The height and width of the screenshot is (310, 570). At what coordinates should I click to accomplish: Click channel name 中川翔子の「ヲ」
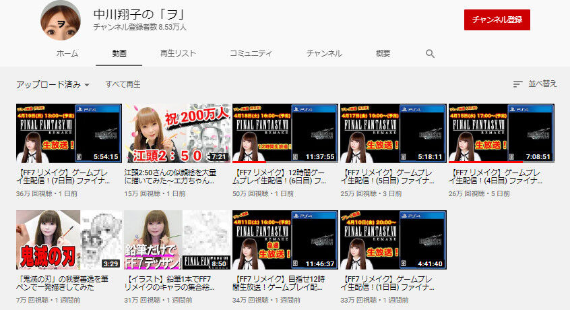tap(139, 15)
